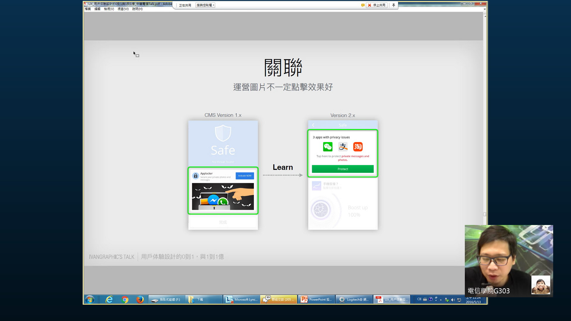This screenshot has height=321, width=571.
Task: Open the 檢視(V) menu
Action: coord(109,9)
